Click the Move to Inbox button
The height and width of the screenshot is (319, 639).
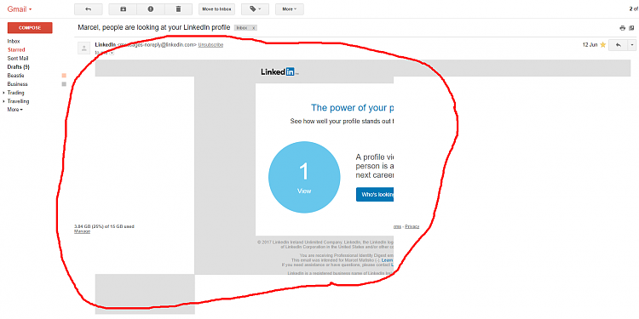coord(216,9)
